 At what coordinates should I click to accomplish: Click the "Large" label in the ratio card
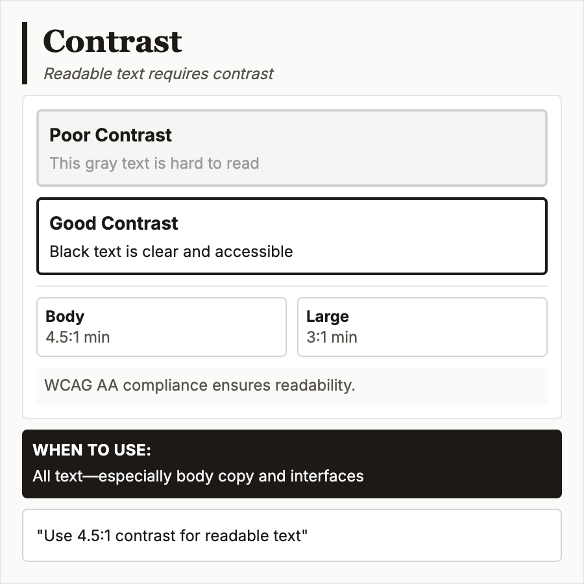(327, 317)
